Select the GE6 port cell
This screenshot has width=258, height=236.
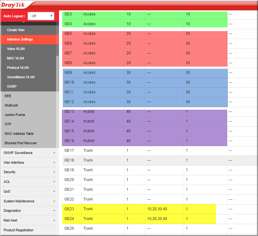72,43
